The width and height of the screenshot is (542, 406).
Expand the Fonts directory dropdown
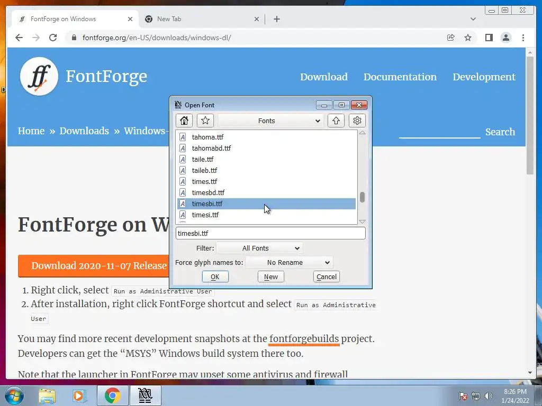(x=270, y=121)
